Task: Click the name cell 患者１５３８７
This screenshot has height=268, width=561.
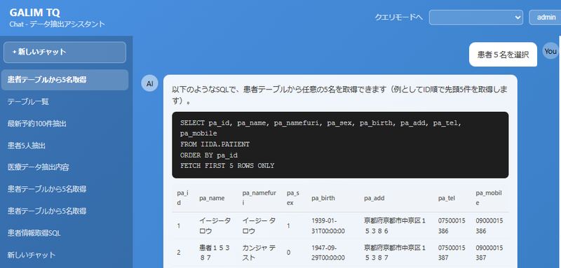Action: pyautogui.click(x=215, y=253)
